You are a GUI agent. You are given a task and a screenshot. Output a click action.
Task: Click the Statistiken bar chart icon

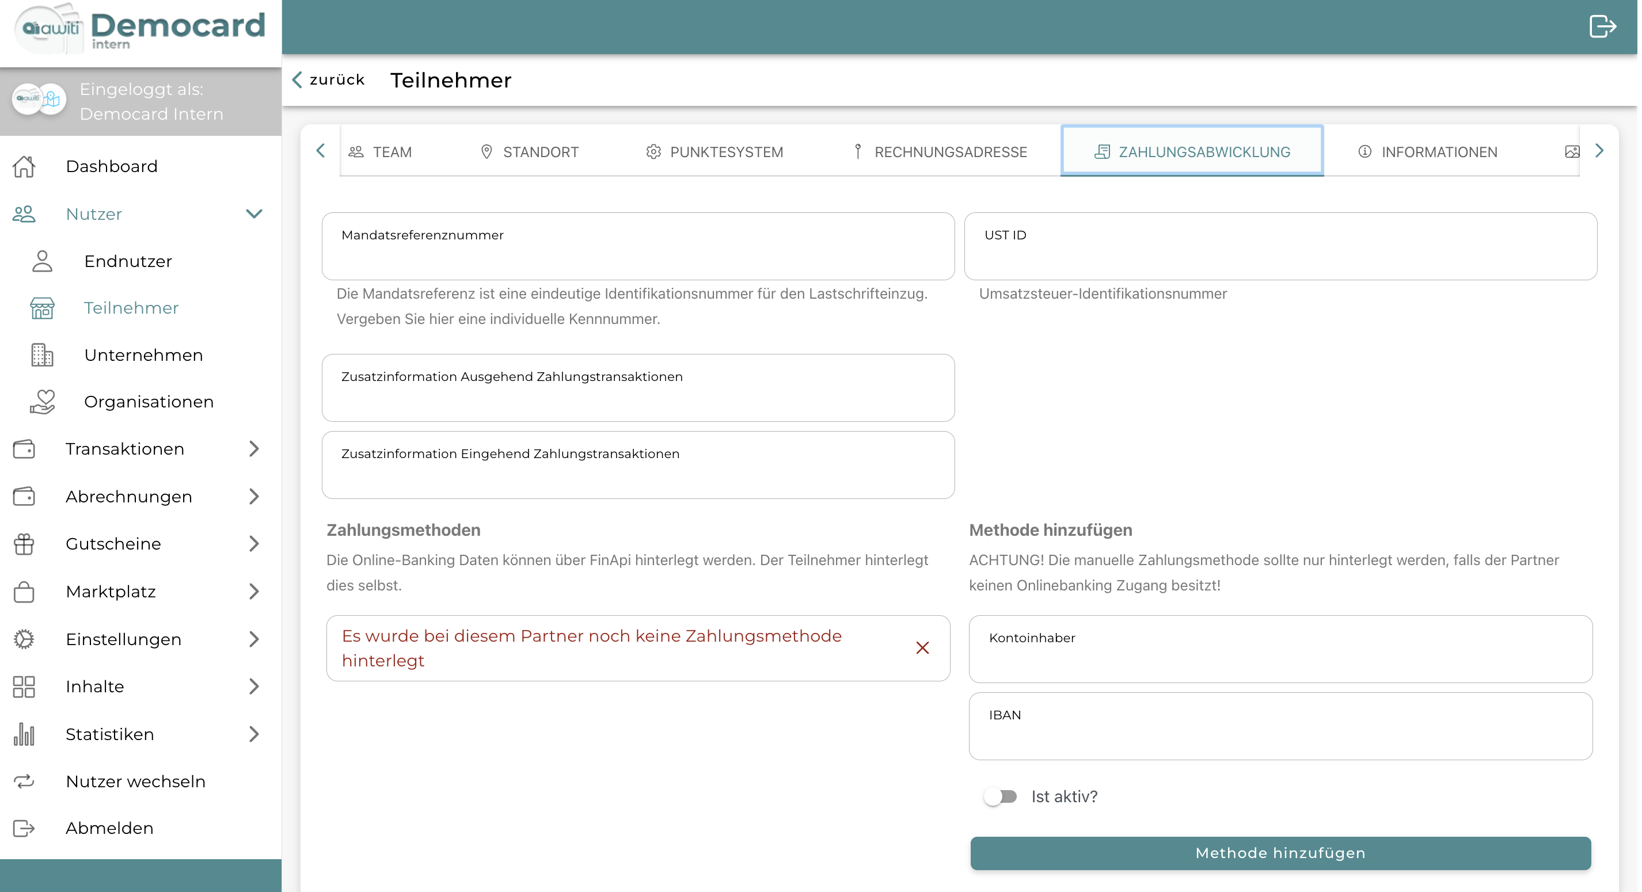(24, 734)
